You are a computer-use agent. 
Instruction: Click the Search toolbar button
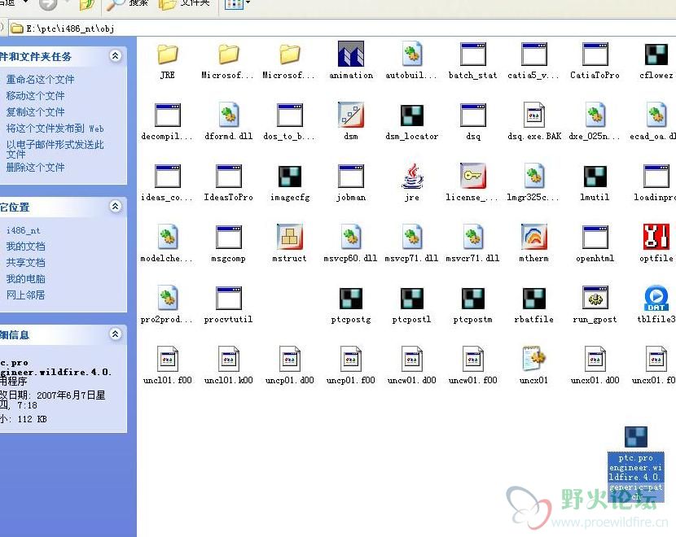click(x=127, y=4)
